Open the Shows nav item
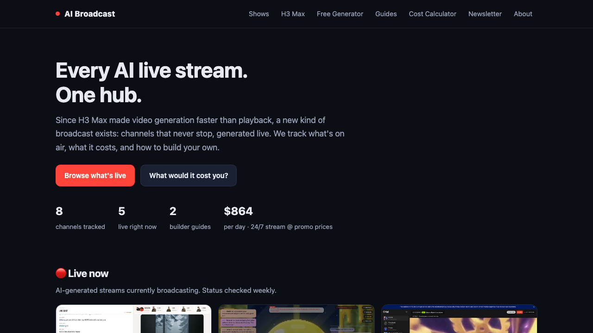The height and width of the screenshot is (333, 593). tap(259, 14)
